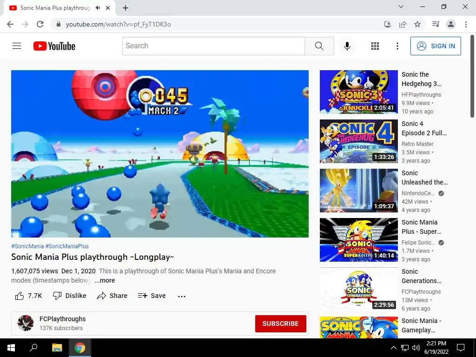Open 'Sonic Generations...' title

[x=421, y=276]
